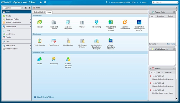Open the vCenter inventory icon

40,22
